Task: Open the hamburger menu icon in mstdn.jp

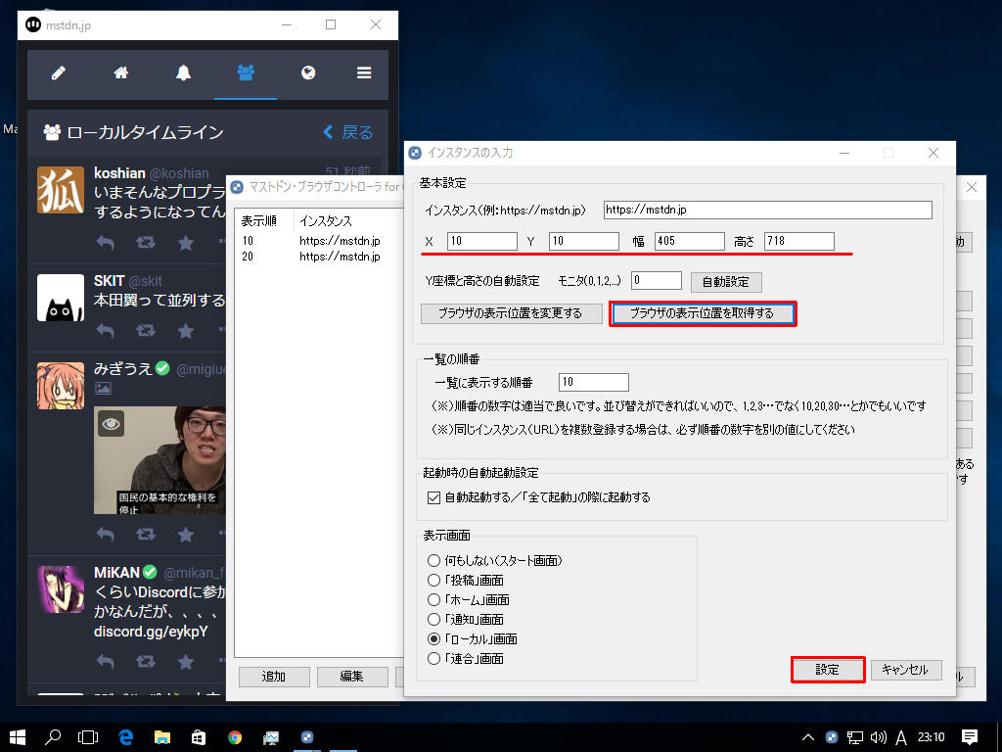Action: (364, 72)
